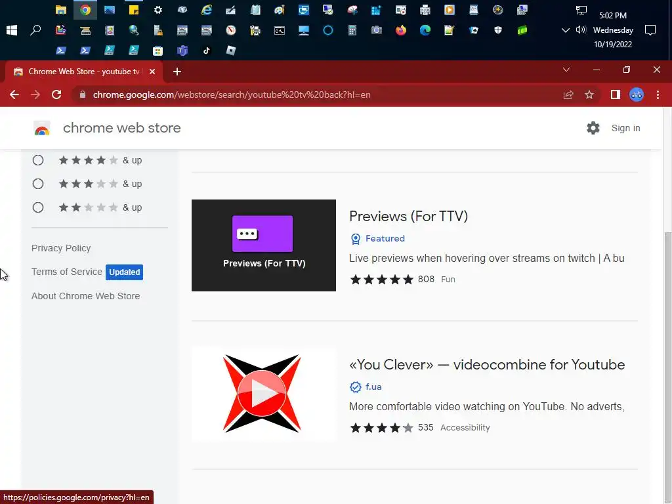The image size is (672, 504).
Task: Open the Terms of Service link
Action: click(x=66, y=272)
